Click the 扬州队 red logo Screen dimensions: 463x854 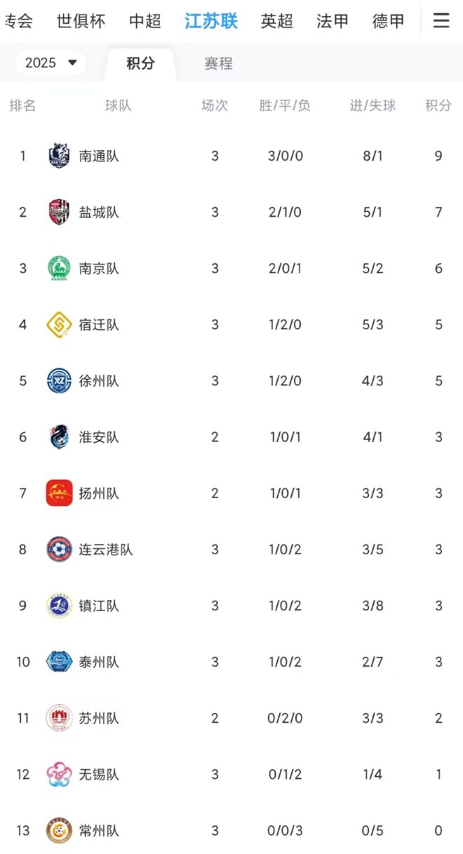pyautogui.click(x=59, y=493)
